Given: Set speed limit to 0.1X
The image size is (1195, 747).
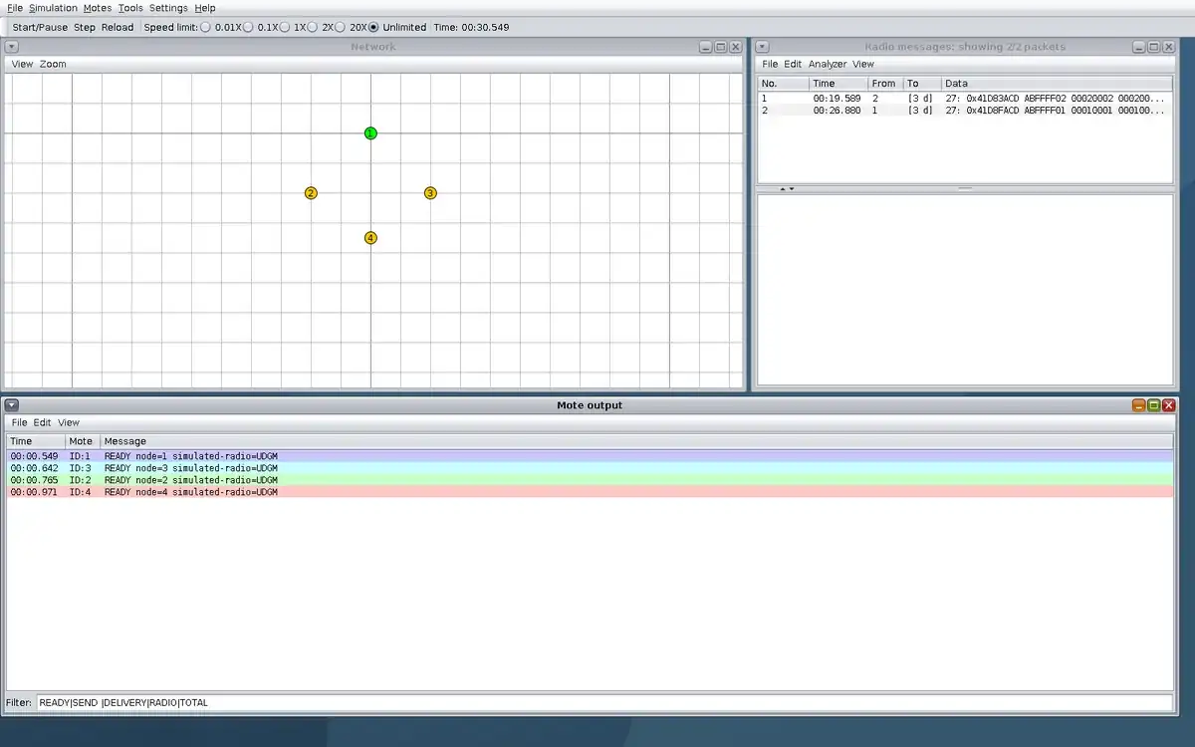Looking at the screenshot, I should (x=248, y=27).
